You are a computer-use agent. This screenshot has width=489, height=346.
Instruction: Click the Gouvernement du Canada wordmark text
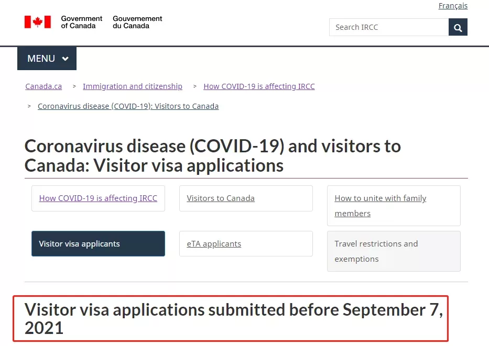tap(137, 22)
